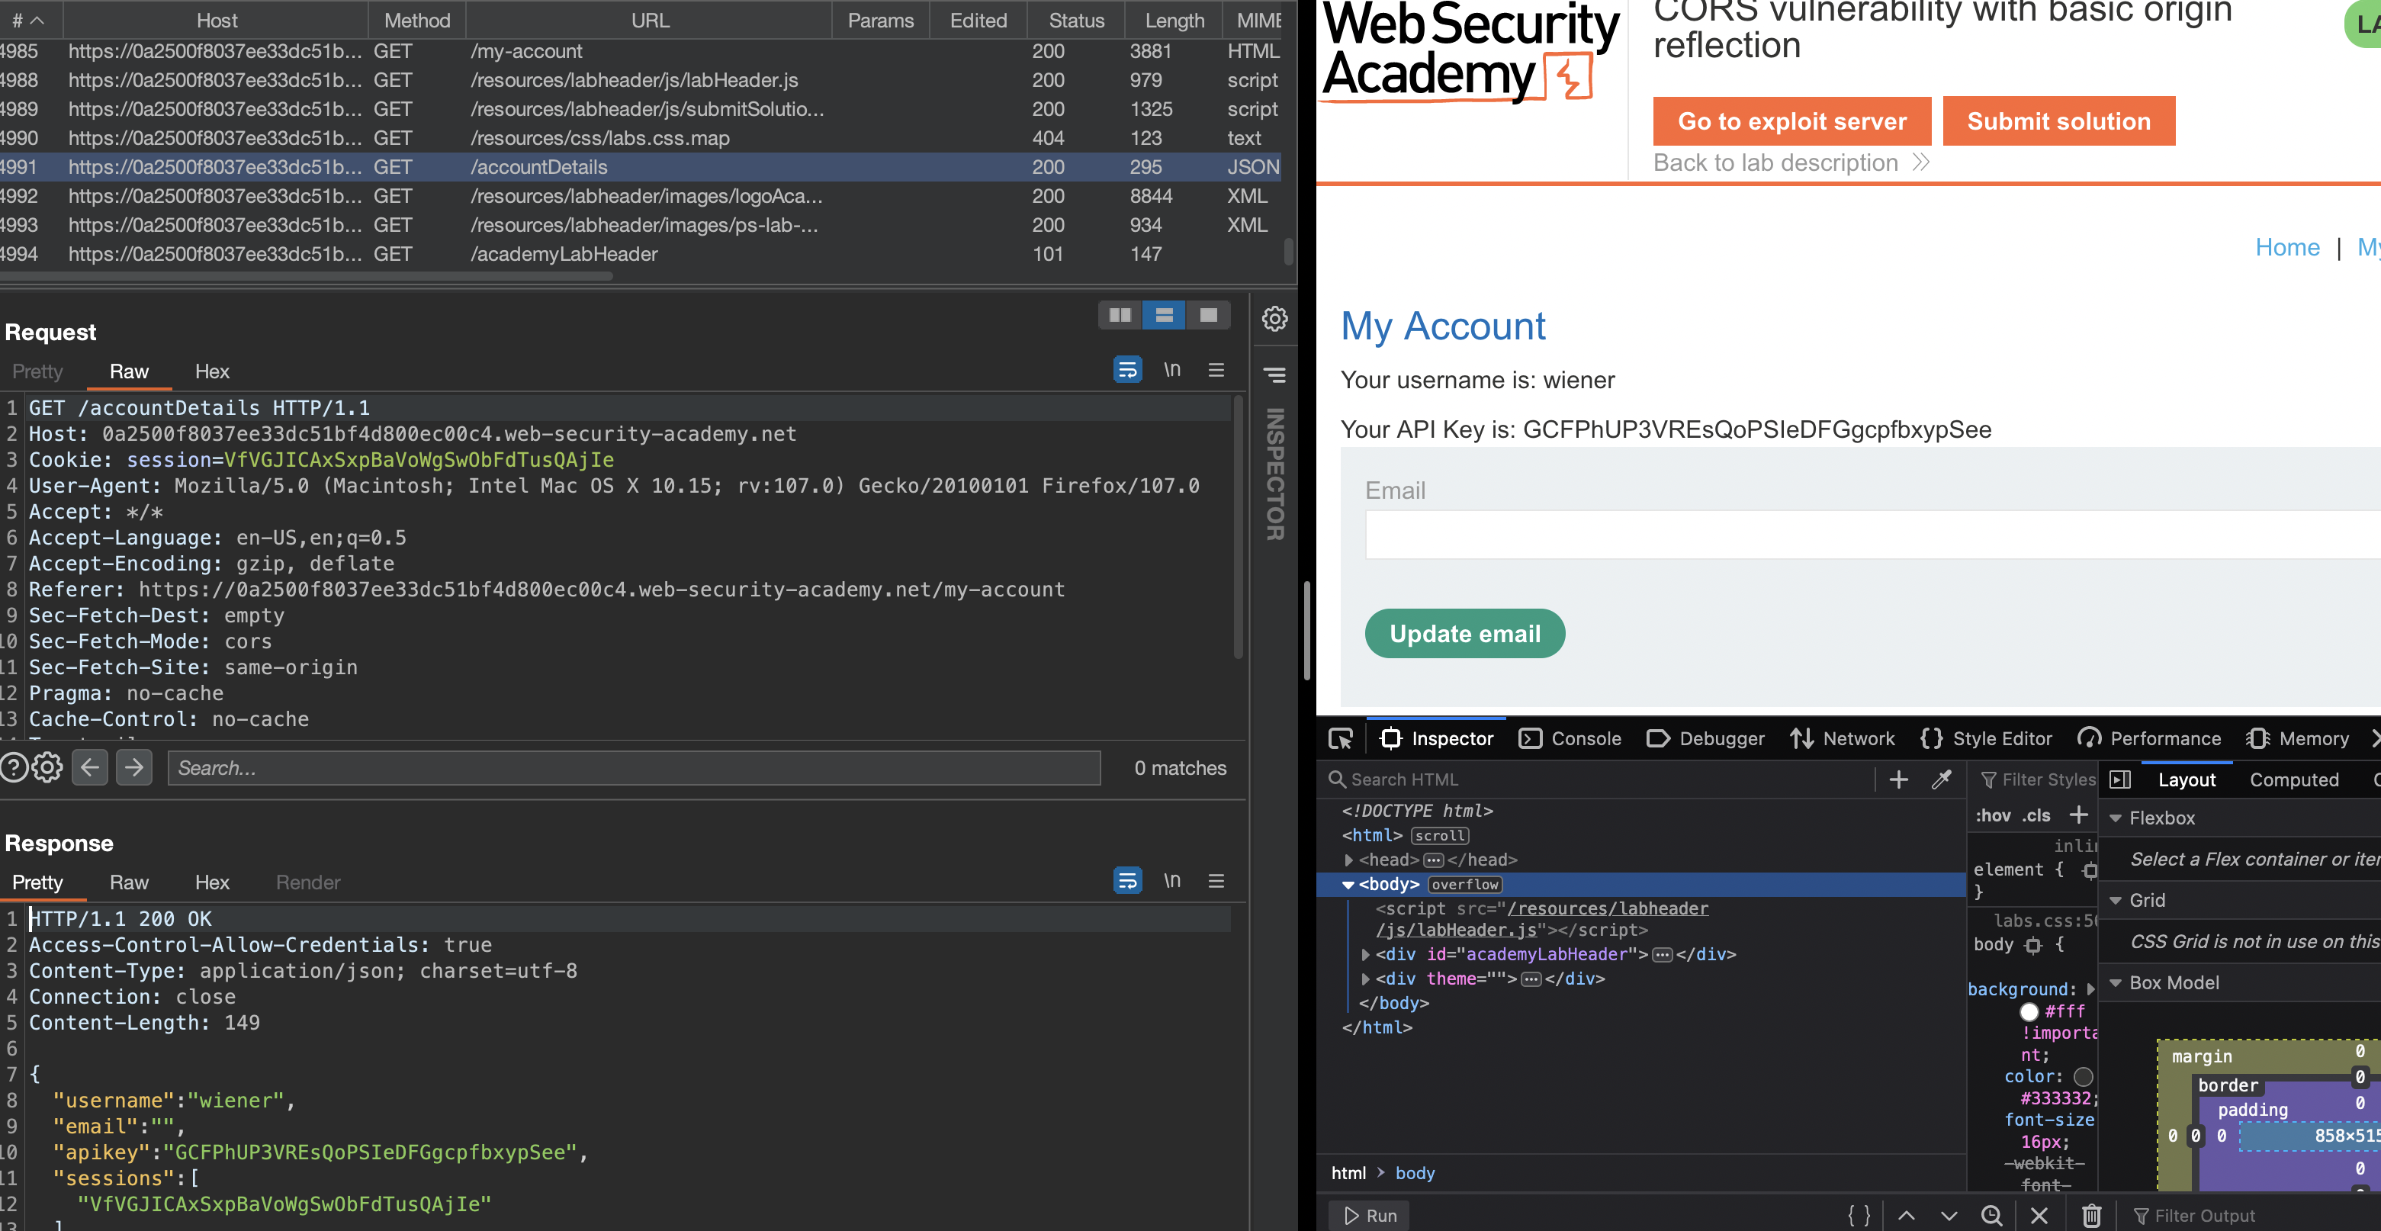2381x1231 pixels.
Task: Click the plus icon to create new node
Action: (x=1898, y=779)
